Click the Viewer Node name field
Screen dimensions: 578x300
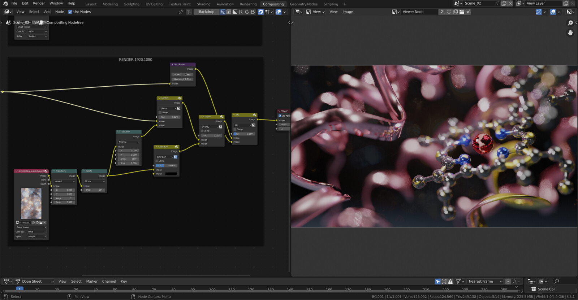coord(419,12)
